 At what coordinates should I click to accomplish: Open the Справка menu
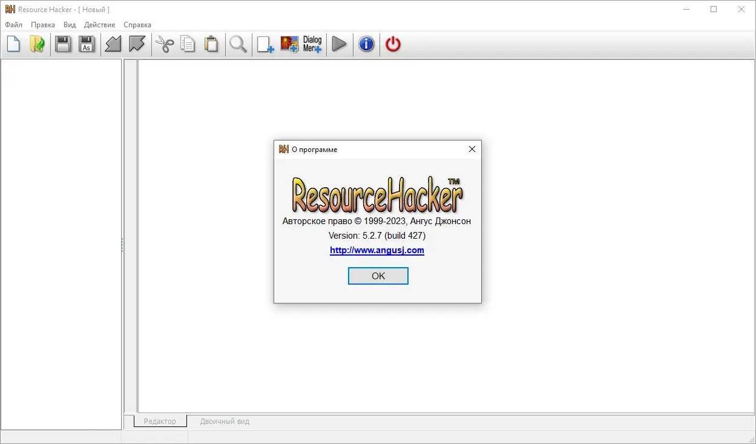pyautogui.click(x=137, y=25)
